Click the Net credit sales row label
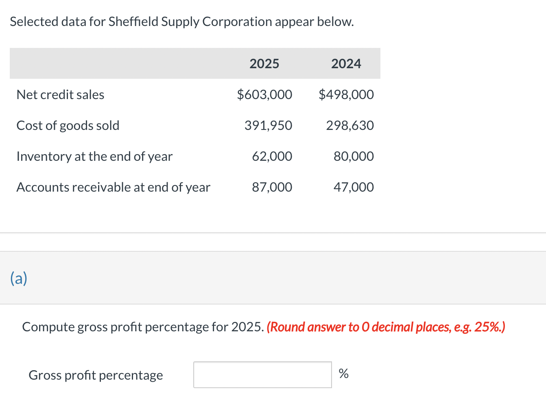This screenshot has height=406, width=546. tap(60, 95)
